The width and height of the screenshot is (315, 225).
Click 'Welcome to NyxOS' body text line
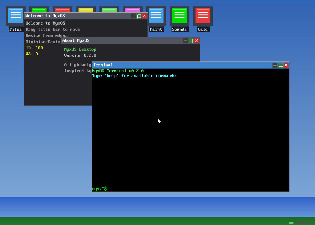(45, 23)
